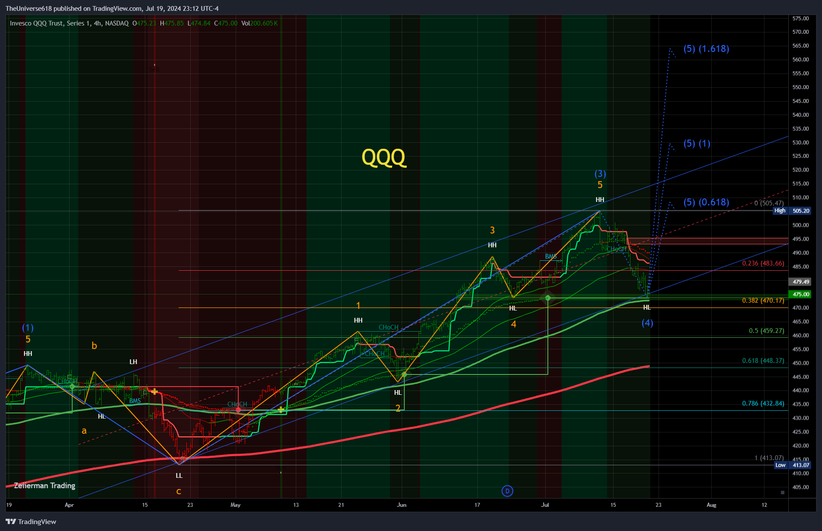Click the Apr label on time axis
The width and height of the screenshot is (822, 531).
click(x=69, y=505)
